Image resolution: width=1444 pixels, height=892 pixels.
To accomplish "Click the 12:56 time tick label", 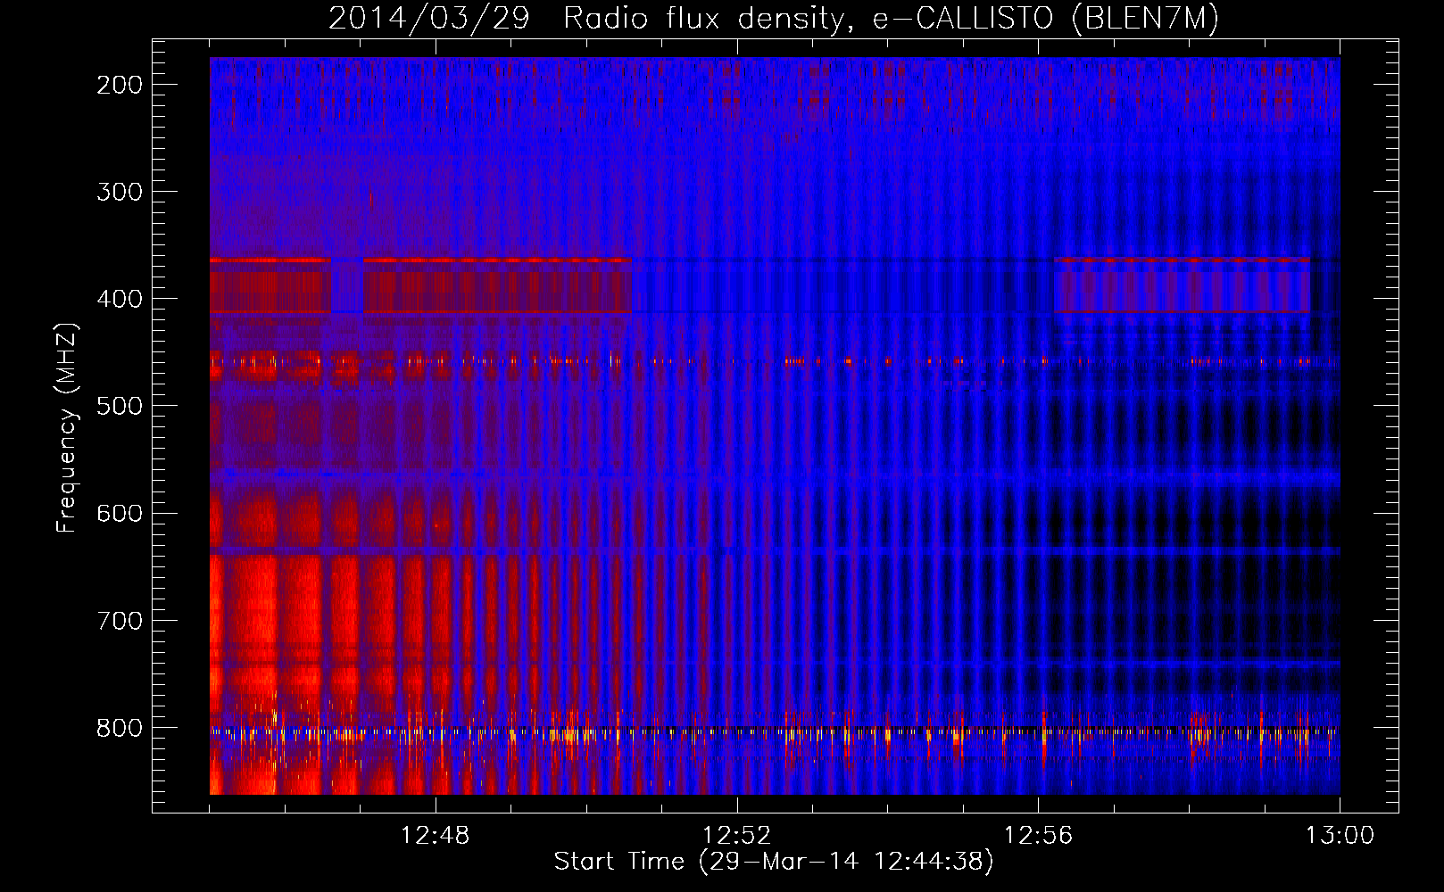I will (x=1039, y=836).
